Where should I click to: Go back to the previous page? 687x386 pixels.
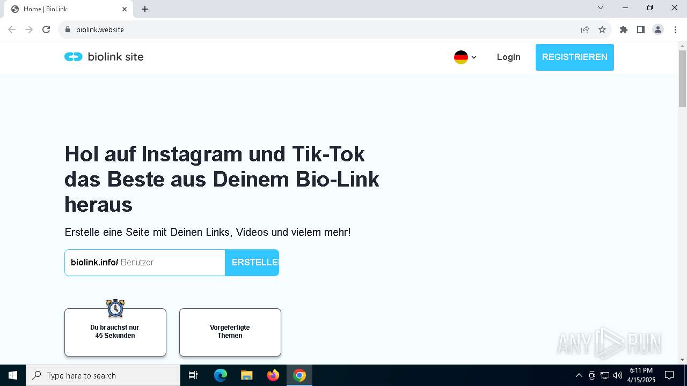pyautogui.click(x=12, y=29)
